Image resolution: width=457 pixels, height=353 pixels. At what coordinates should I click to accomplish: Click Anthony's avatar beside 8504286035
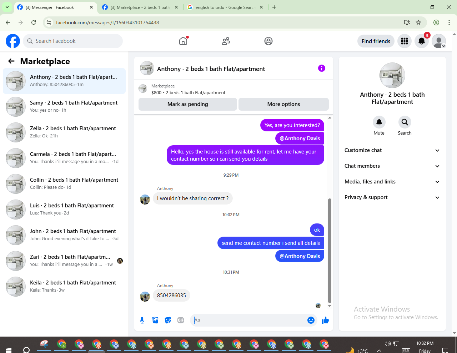145,297
